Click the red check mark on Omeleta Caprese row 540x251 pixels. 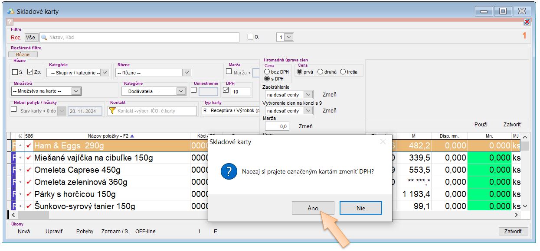coord(29,170)
